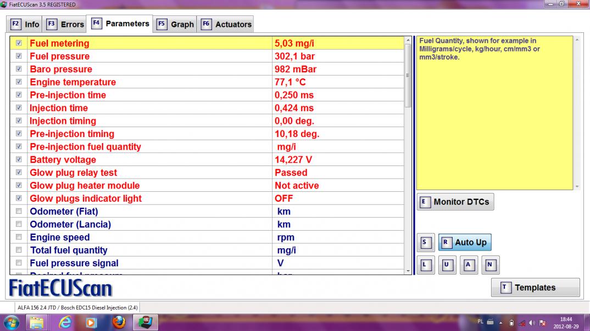590x331 pixels.
Task: Click the Passed value
Action: tap(291, 173)
